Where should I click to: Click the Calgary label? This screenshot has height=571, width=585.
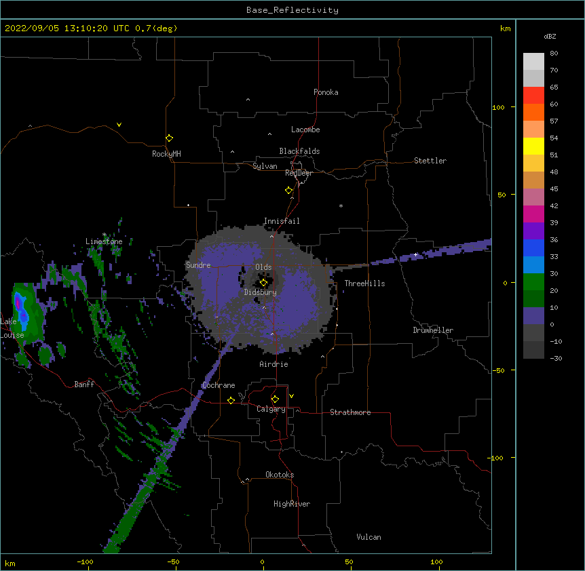pyautogui.click(x=271, y=409)
